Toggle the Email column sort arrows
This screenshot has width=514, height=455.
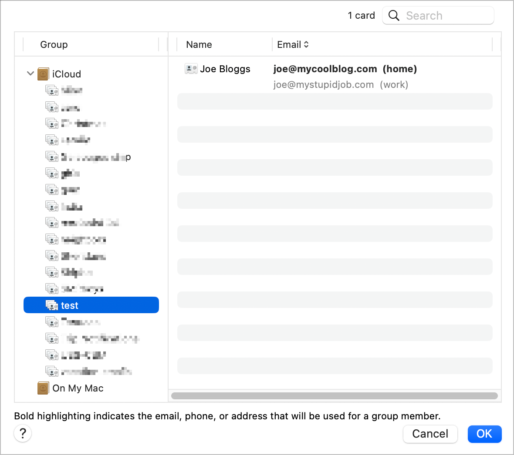click(x=306, y=44)
